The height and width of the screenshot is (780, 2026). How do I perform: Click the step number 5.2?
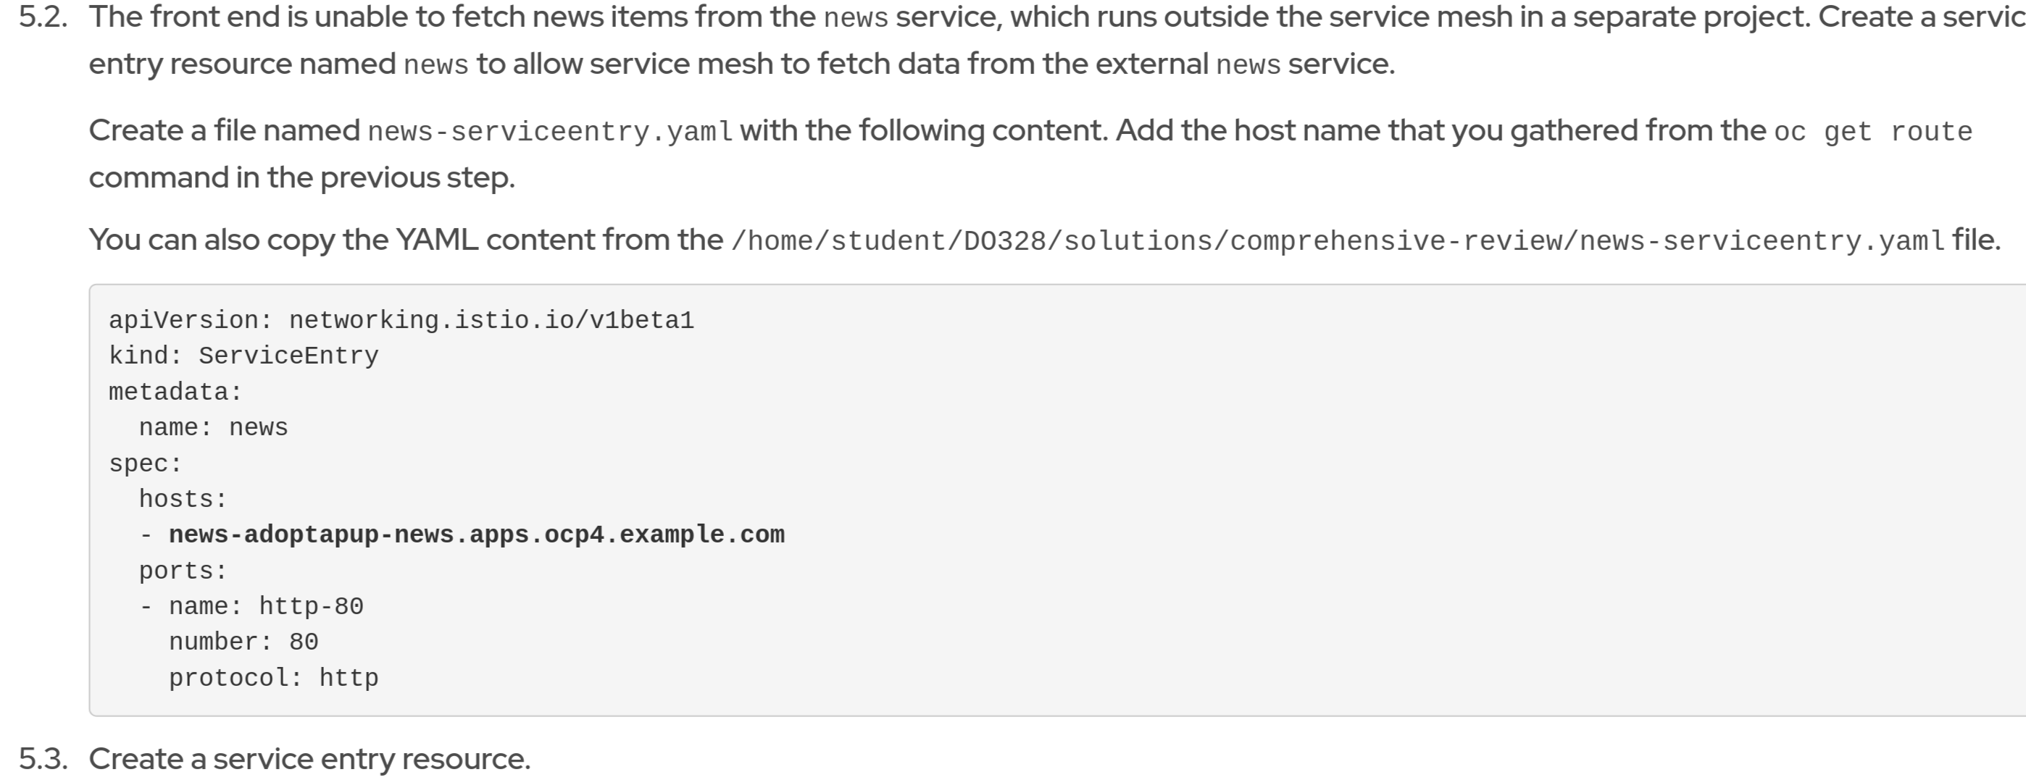pyautogui.click(x=43, y=17)
